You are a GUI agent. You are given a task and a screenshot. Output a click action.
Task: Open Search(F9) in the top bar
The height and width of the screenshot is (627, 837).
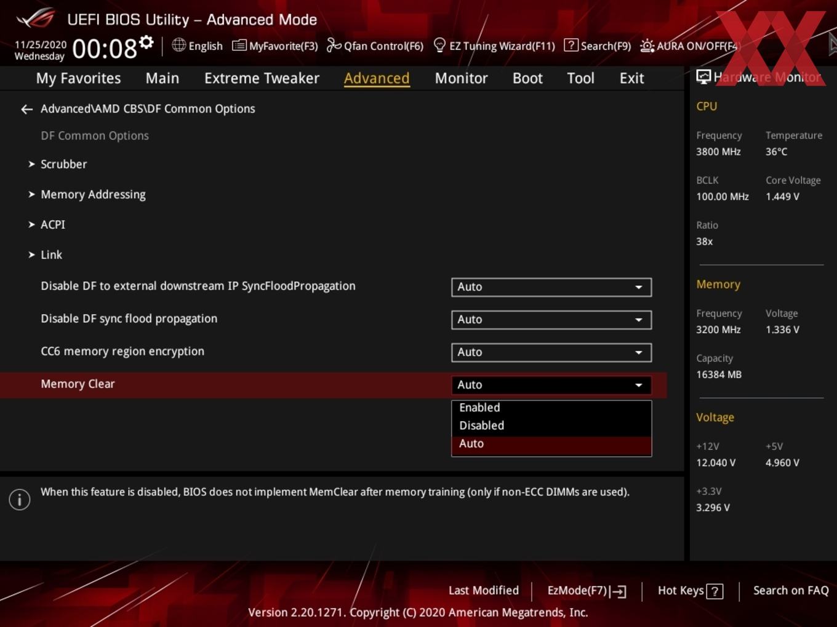click(x=598, y=45)
